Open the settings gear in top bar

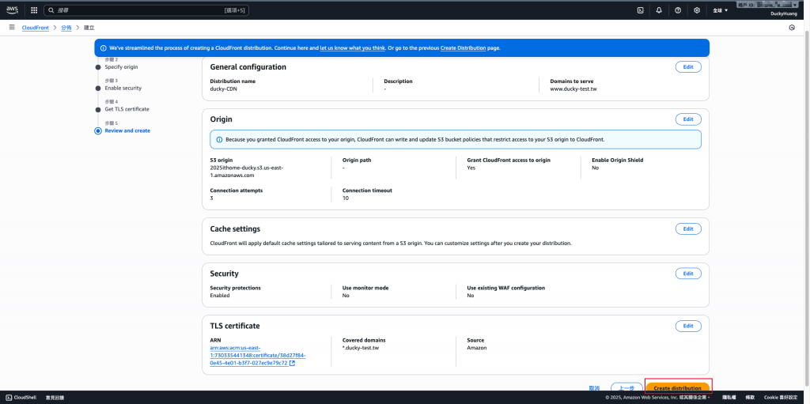click(x=697, y=9)
